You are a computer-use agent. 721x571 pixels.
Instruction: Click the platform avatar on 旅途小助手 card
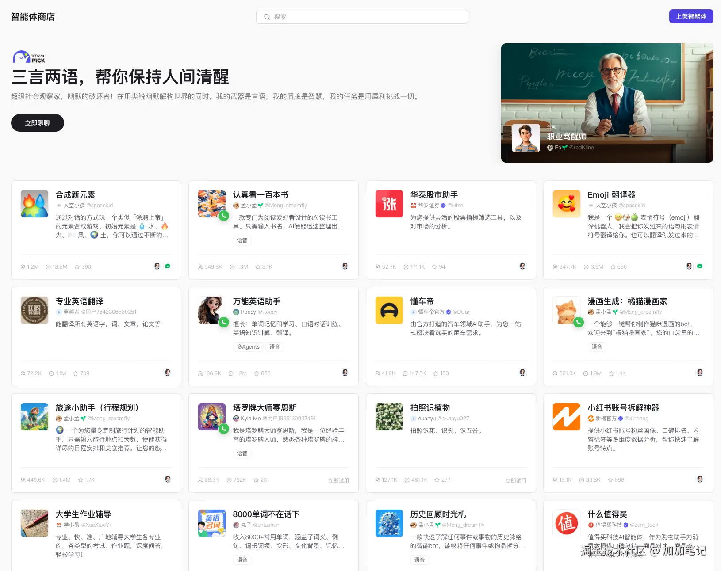pyautogui.click(x=168, y=479)
